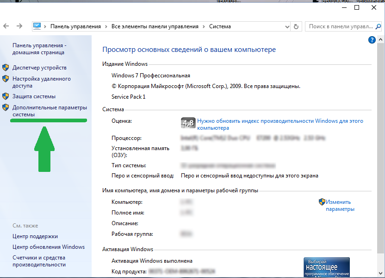Click the Control Panel icon in the breadcrumb bar
This screenshot has width=385, height=278.
(x=37, y=26)
